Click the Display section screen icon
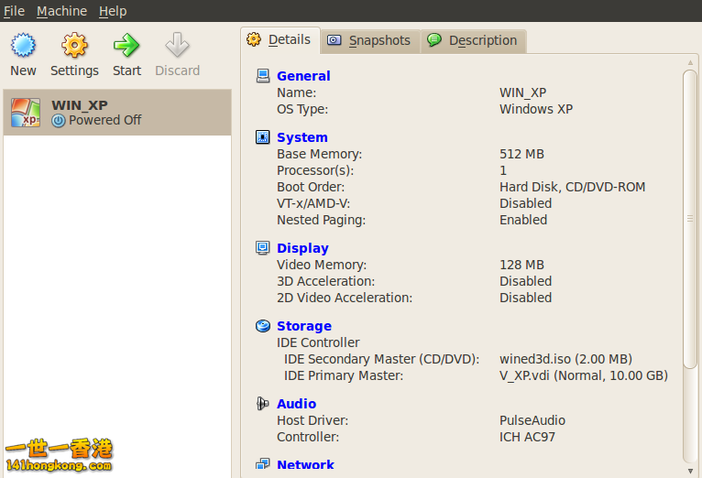The width and height of the screenshot is (702, 478). [263, 248]
